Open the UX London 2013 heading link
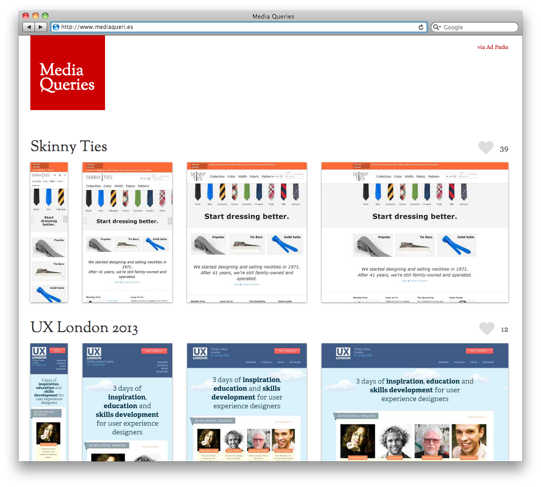 84,327
